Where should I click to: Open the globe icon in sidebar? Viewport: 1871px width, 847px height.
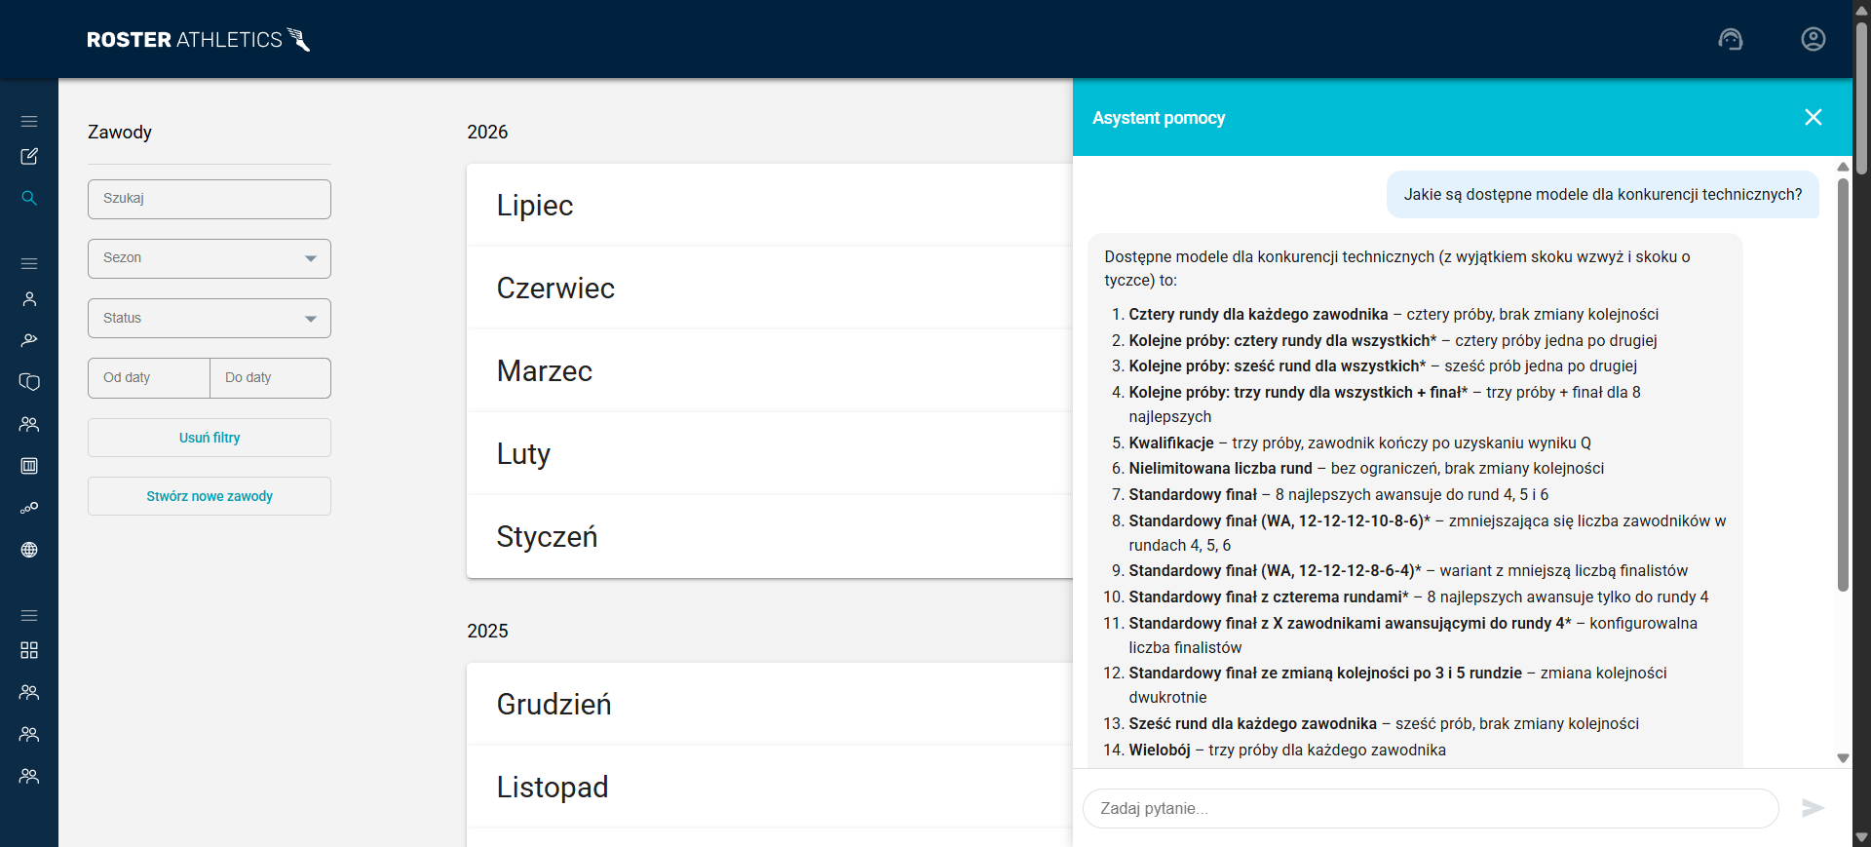coord(29,550)
